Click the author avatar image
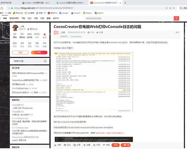This screenshot has height=150, width=187. [15, 28]
